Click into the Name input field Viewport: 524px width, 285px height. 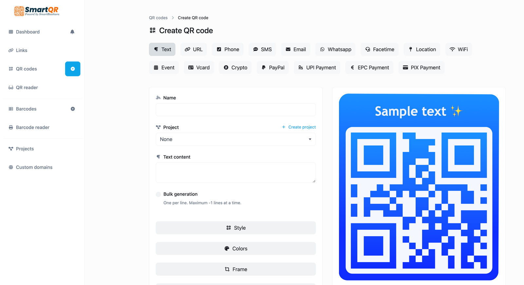click(236, 110)
